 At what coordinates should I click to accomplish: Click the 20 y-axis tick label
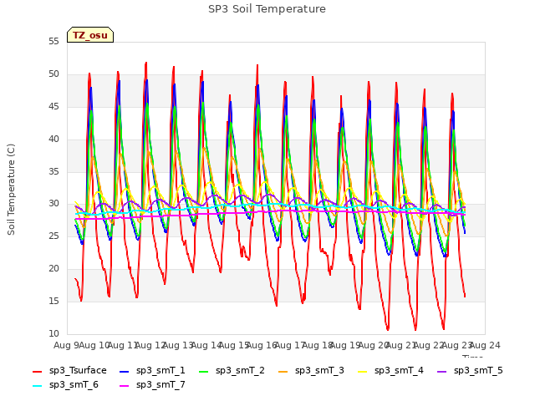pos(53,269)
